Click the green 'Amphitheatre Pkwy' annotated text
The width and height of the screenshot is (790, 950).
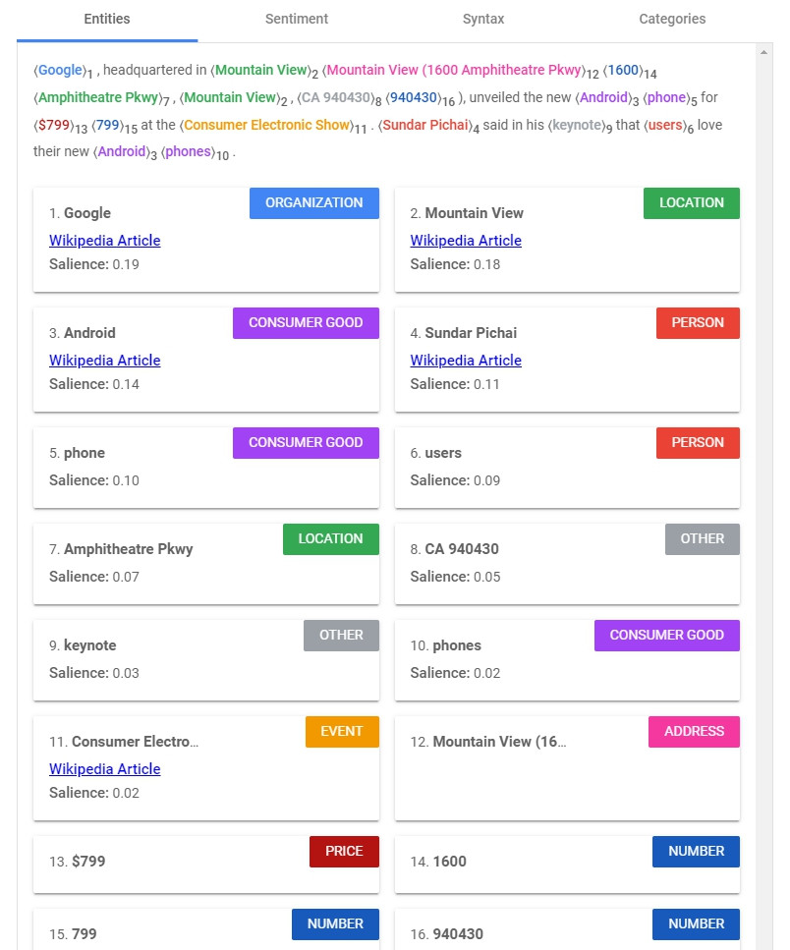pos(98,97)
